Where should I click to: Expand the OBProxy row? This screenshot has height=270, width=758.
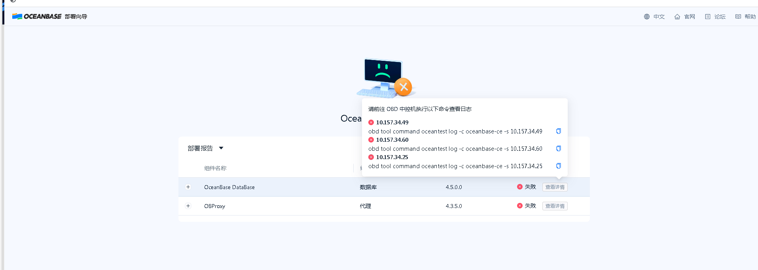(188, 206)
